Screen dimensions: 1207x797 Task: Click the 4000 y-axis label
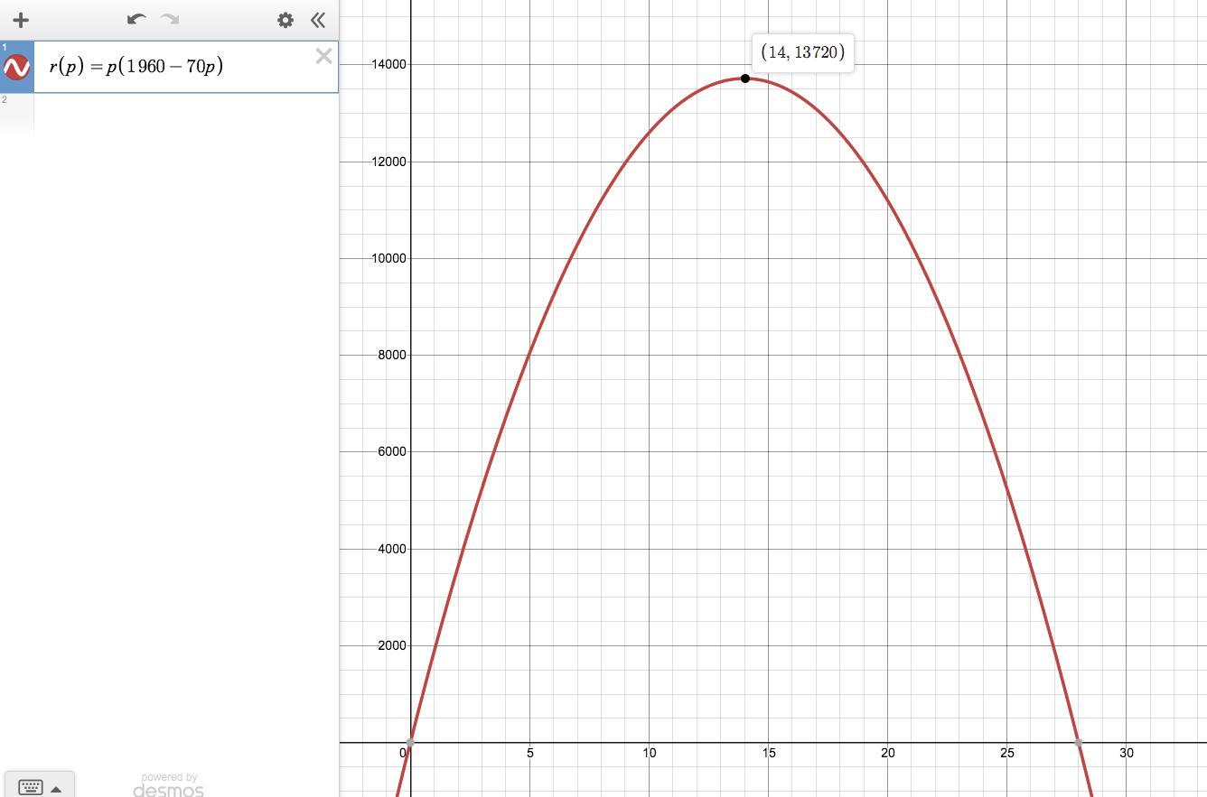392,549
